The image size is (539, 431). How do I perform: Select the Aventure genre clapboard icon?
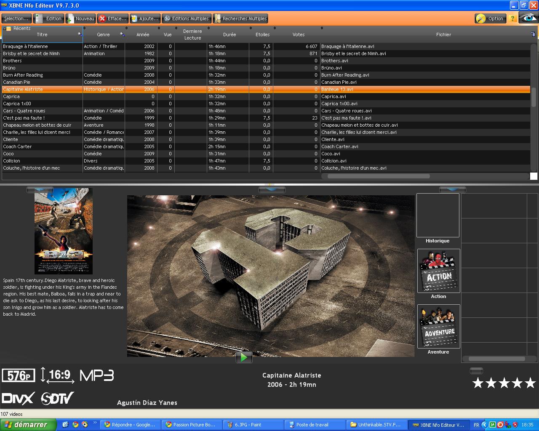[x=438, y=326]
